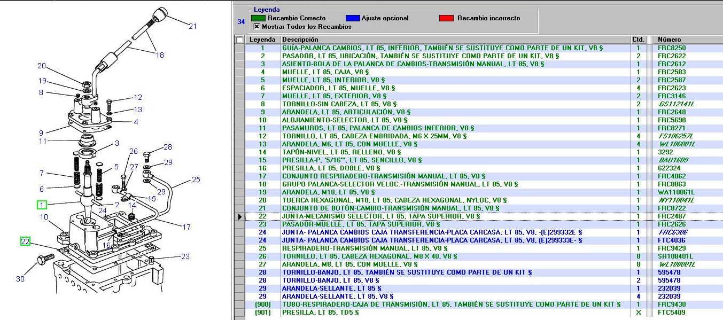This screenshot has height=320, width=723.
Task: Click the Leyenda column header
Action: pos(262,40)
